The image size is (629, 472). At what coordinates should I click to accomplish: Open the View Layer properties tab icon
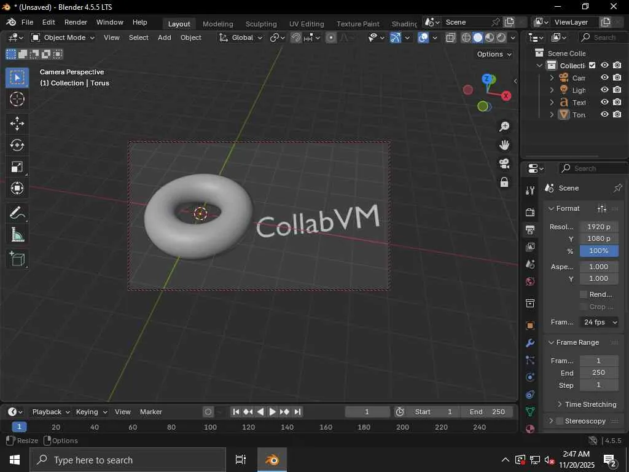(530, 247)
